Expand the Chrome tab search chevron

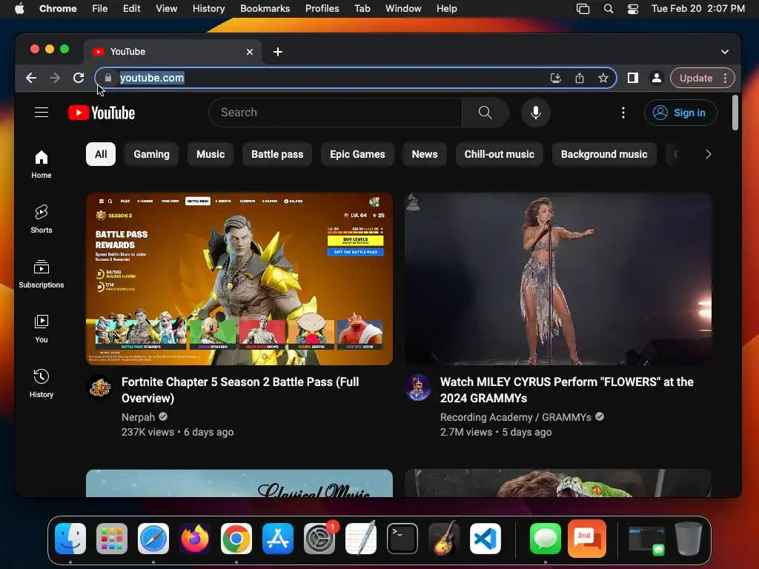[725, 52]
